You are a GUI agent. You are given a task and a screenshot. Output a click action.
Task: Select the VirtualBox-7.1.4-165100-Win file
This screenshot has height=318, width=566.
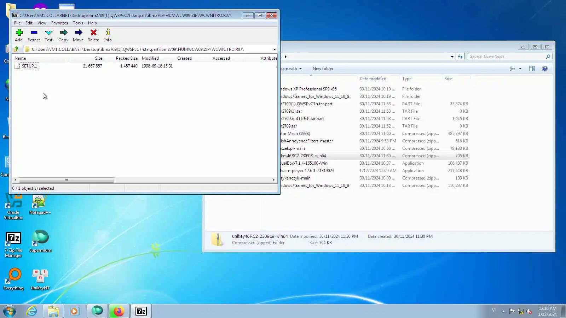click(x=374, y=163)
